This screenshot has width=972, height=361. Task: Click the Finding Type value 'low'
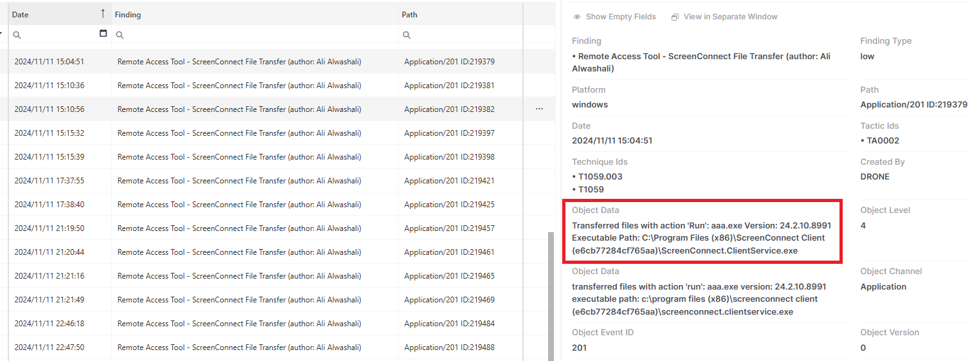click(x=867, y=56)
